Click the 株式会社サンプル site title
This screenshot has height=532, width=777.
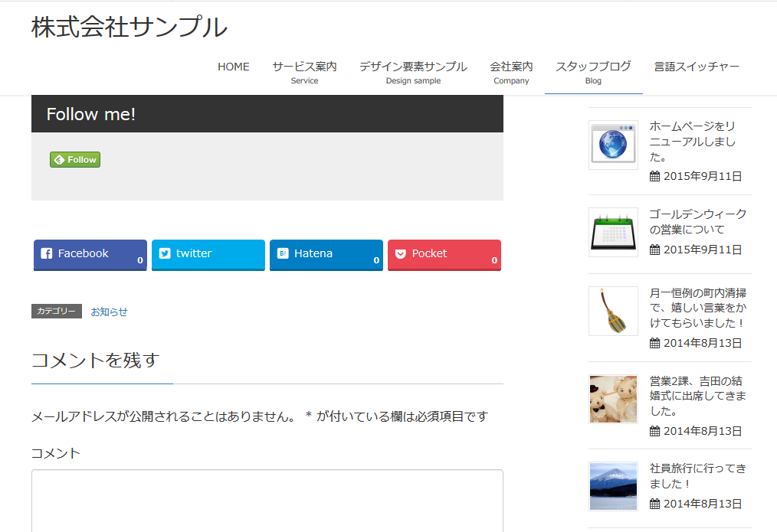[x=129, y=27]
